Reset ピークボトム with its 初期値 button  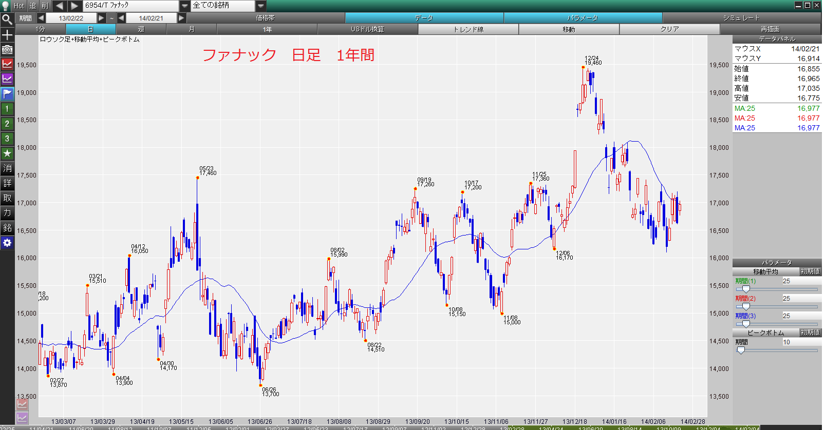[810, 333]
